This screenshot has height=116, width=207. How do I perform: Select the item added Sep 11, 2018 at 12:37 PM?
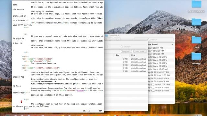pyautogui.click(x=161, y=75)
